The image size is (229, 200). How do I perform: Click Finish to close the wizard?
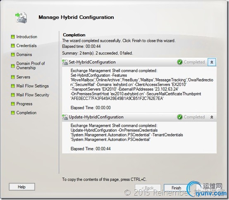(x=176, y=188)
